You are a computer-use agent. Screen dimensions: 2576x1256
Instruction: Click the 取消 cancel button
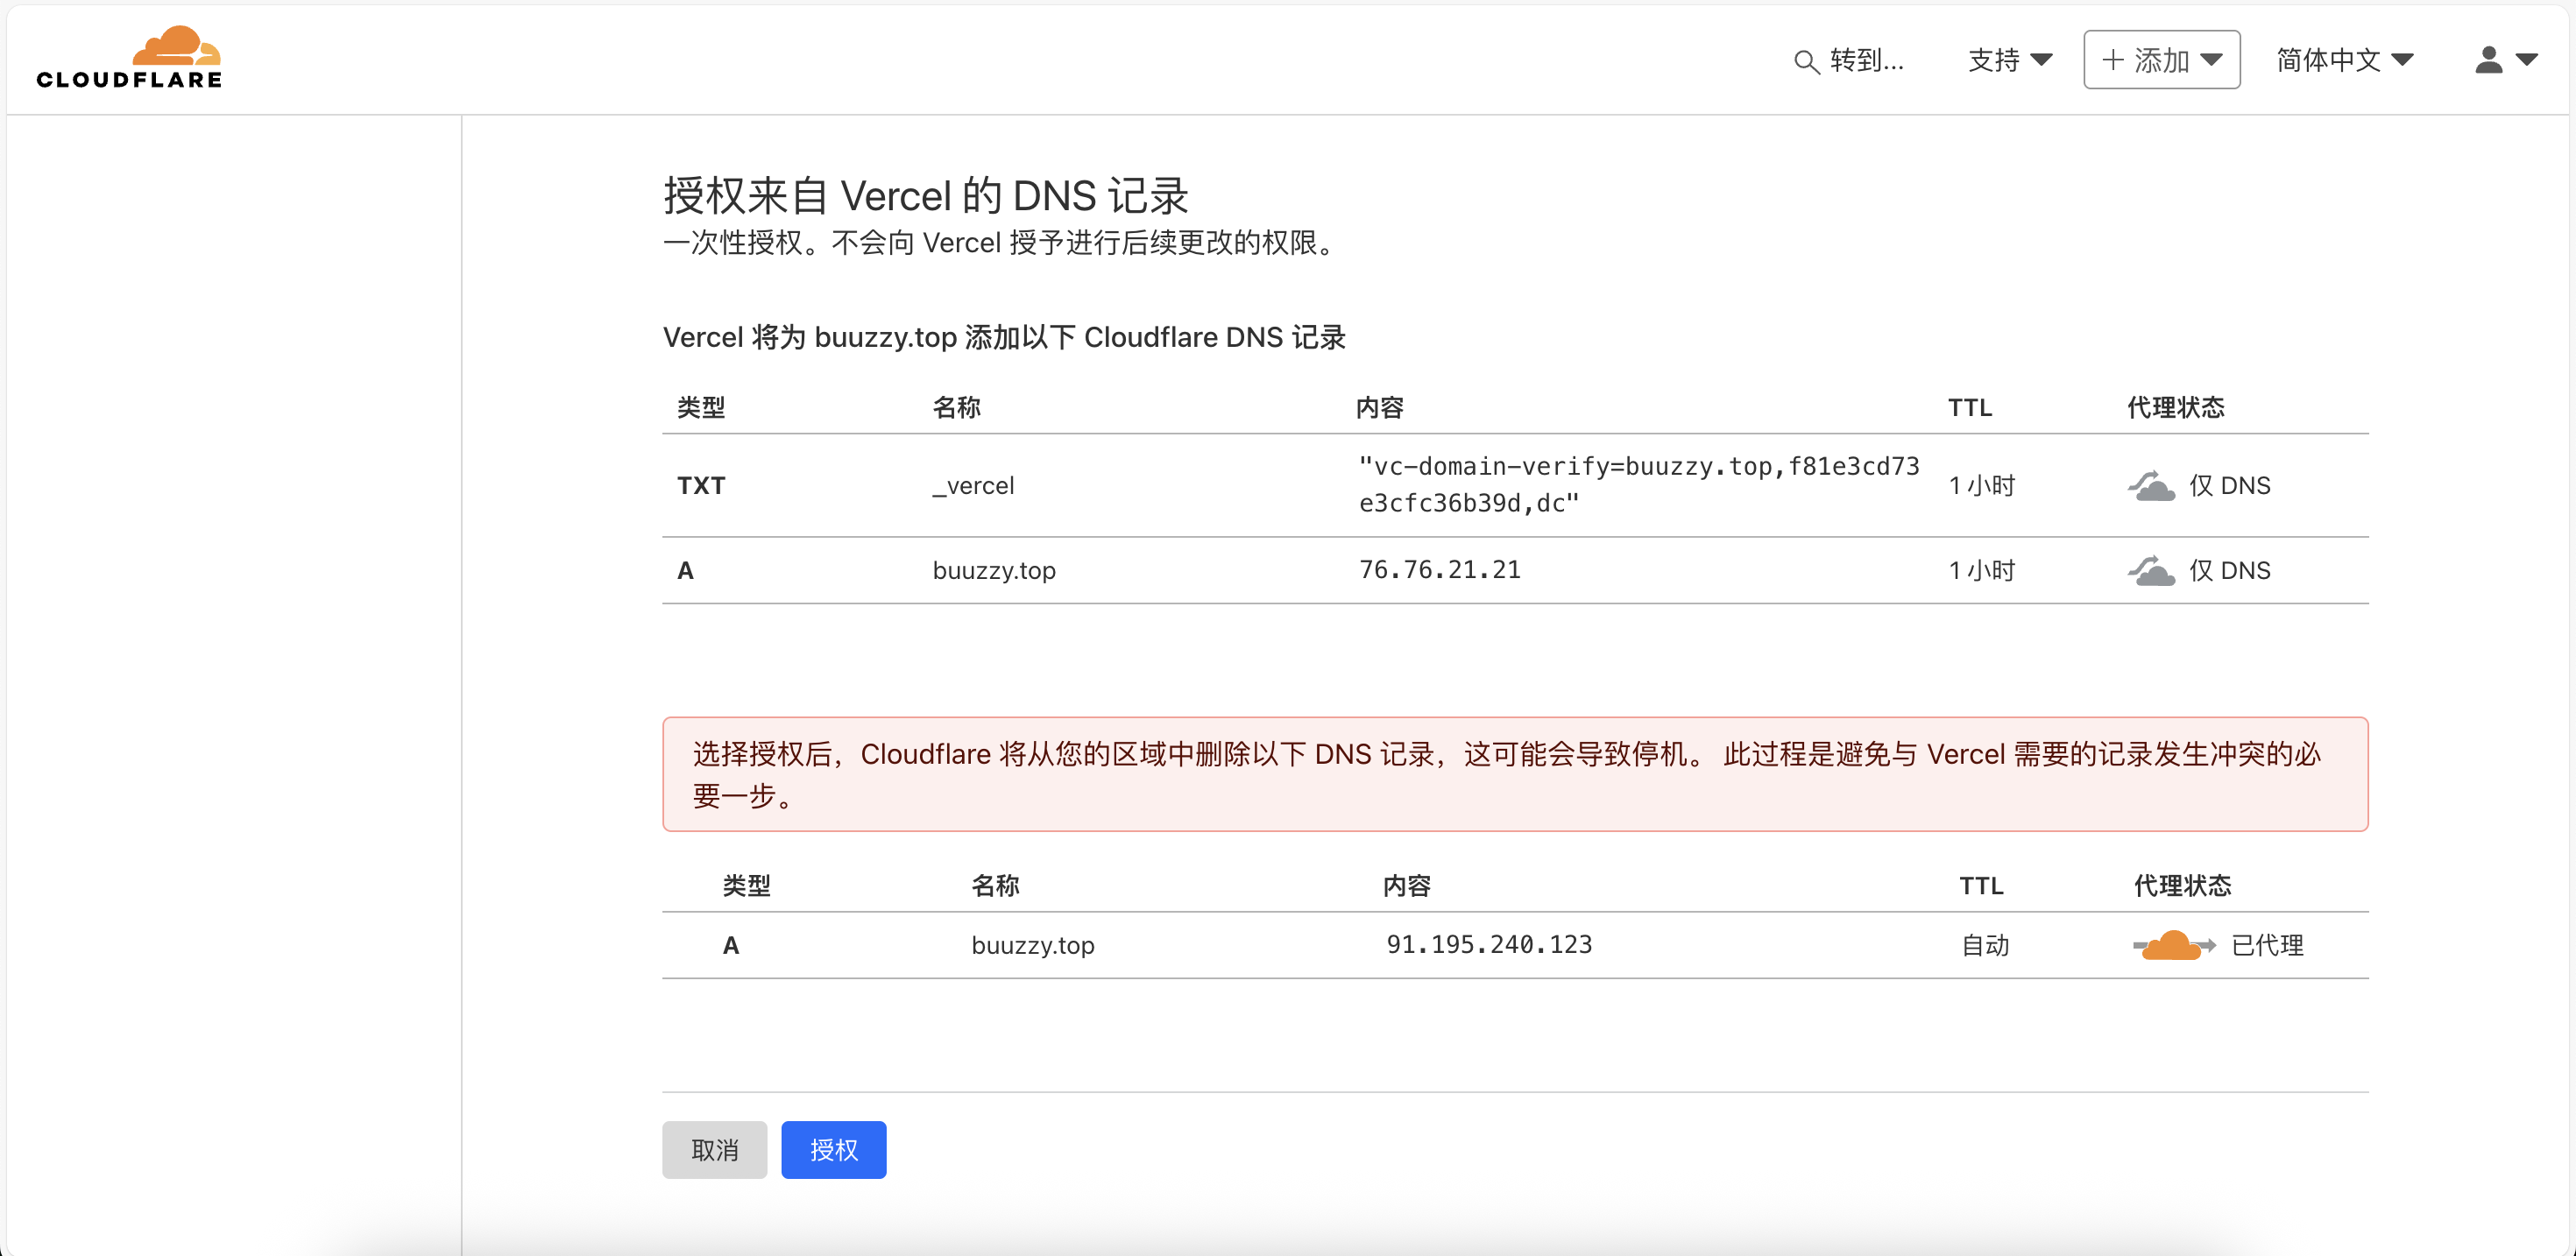[x=714, y=1150]
